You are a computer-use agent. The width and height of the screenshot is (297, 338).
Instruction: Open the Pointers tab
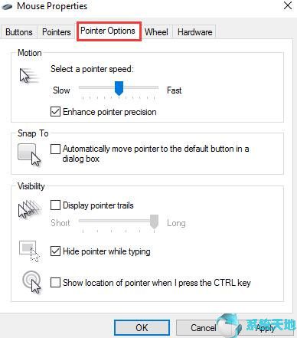click(57, 32)
